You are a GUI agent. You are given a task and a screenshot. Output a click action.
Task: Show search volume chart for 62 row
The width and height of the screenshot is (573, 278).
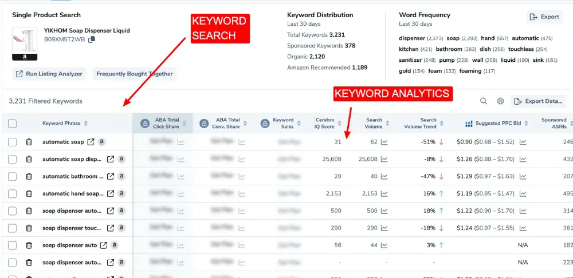(x=384, y=142)
